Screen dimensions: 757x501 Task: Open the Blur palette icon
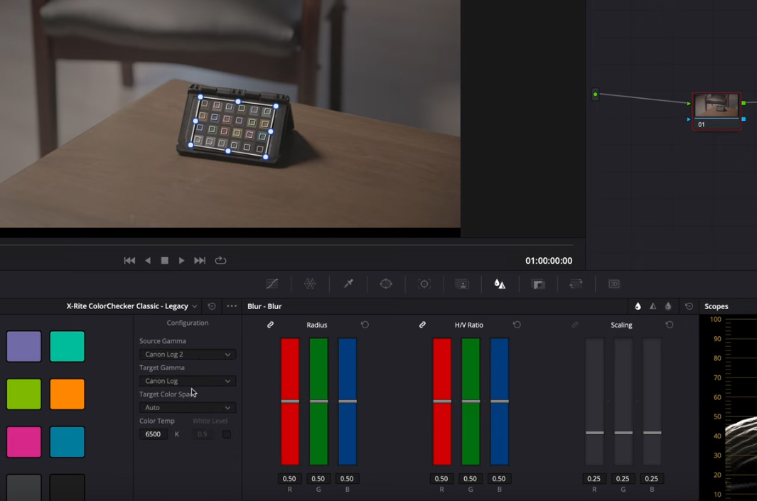(x=500, y=284)
